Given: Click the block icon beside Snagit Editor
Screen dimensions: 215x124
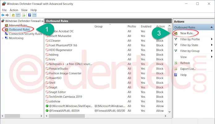Looking at the screenshot, I should (47, 92).
